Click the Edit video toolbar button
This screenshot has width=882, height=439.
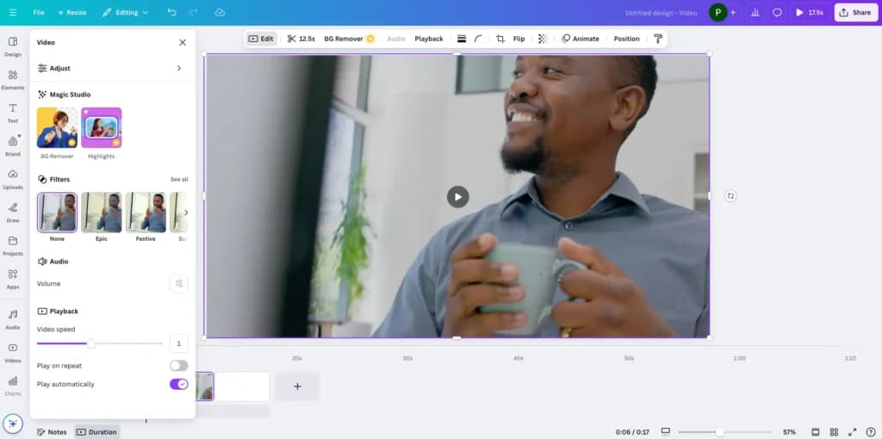coord(261,39)
